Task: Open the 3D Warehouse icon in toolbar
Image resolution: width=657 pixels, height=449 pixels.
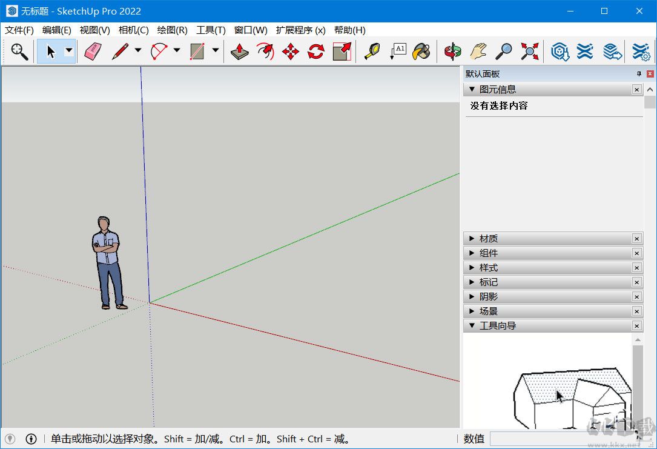Action: pos(560,52)
